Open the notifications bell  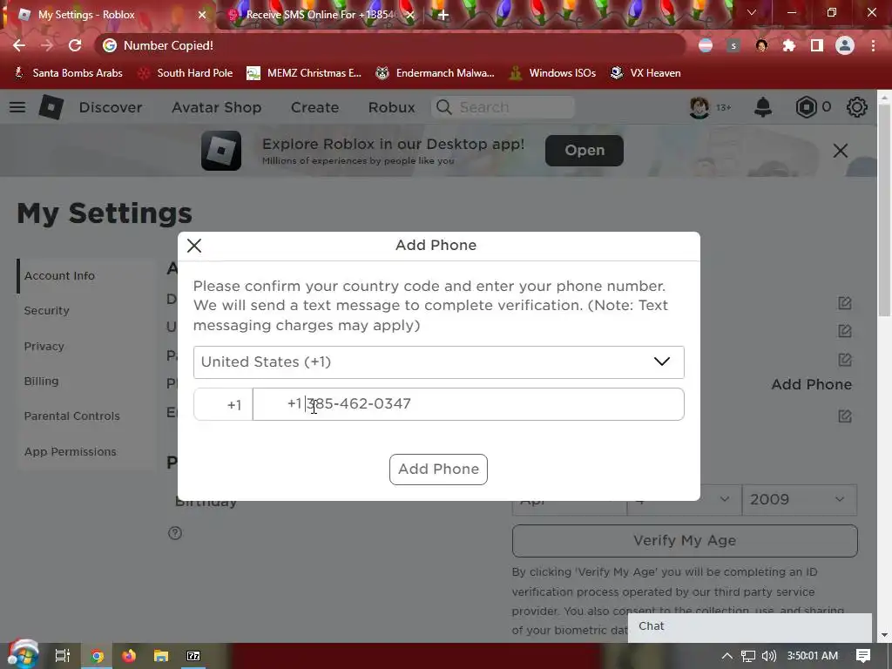pyautogui.click(x=763, y=107)
